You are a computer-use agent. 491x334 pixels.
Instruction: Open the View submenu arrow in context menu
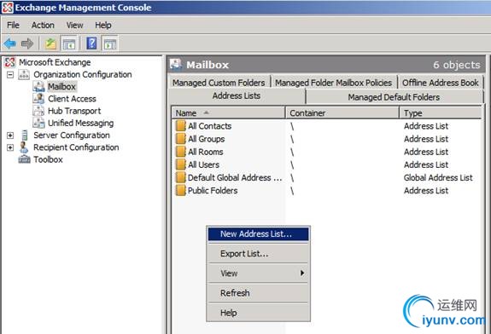[x=302, y=273]
